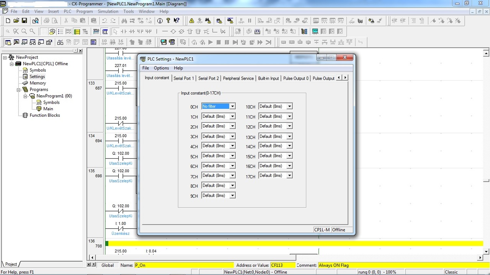This screenshot has height=275, width=490.
Task: Click the Undo icon
Action: (105, 21)
